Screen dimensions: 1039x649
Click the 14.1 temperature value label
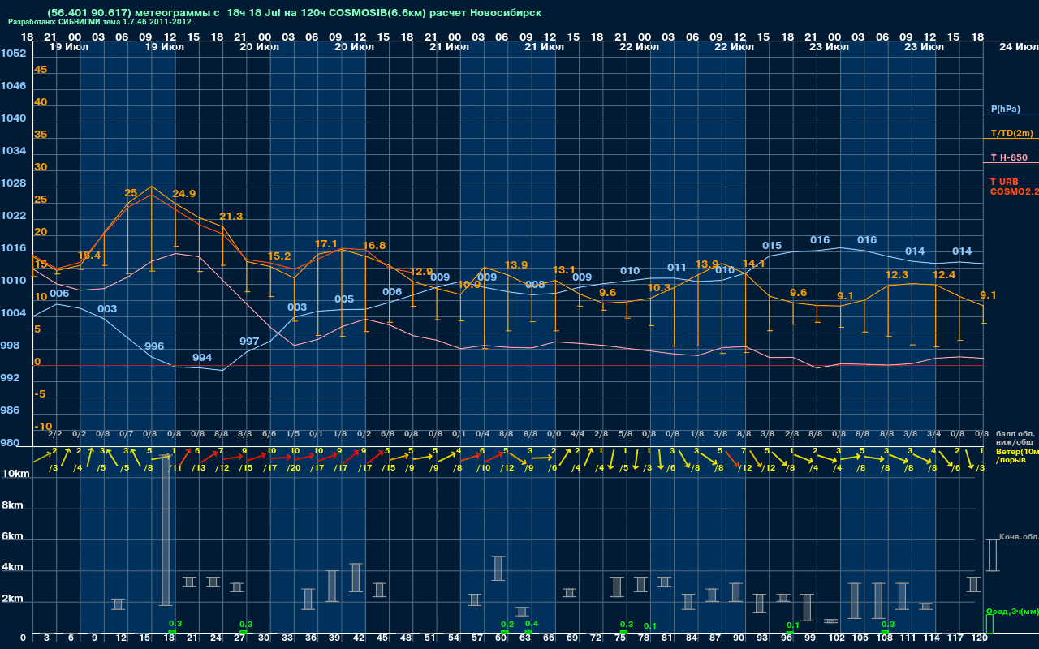pyautogui.click(x=754, y=264)
